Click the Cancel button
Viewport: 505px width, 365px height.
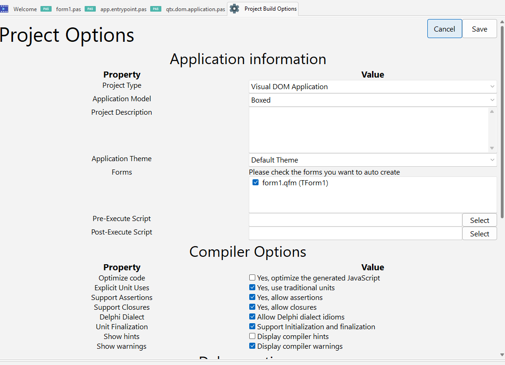coord(444,29)
